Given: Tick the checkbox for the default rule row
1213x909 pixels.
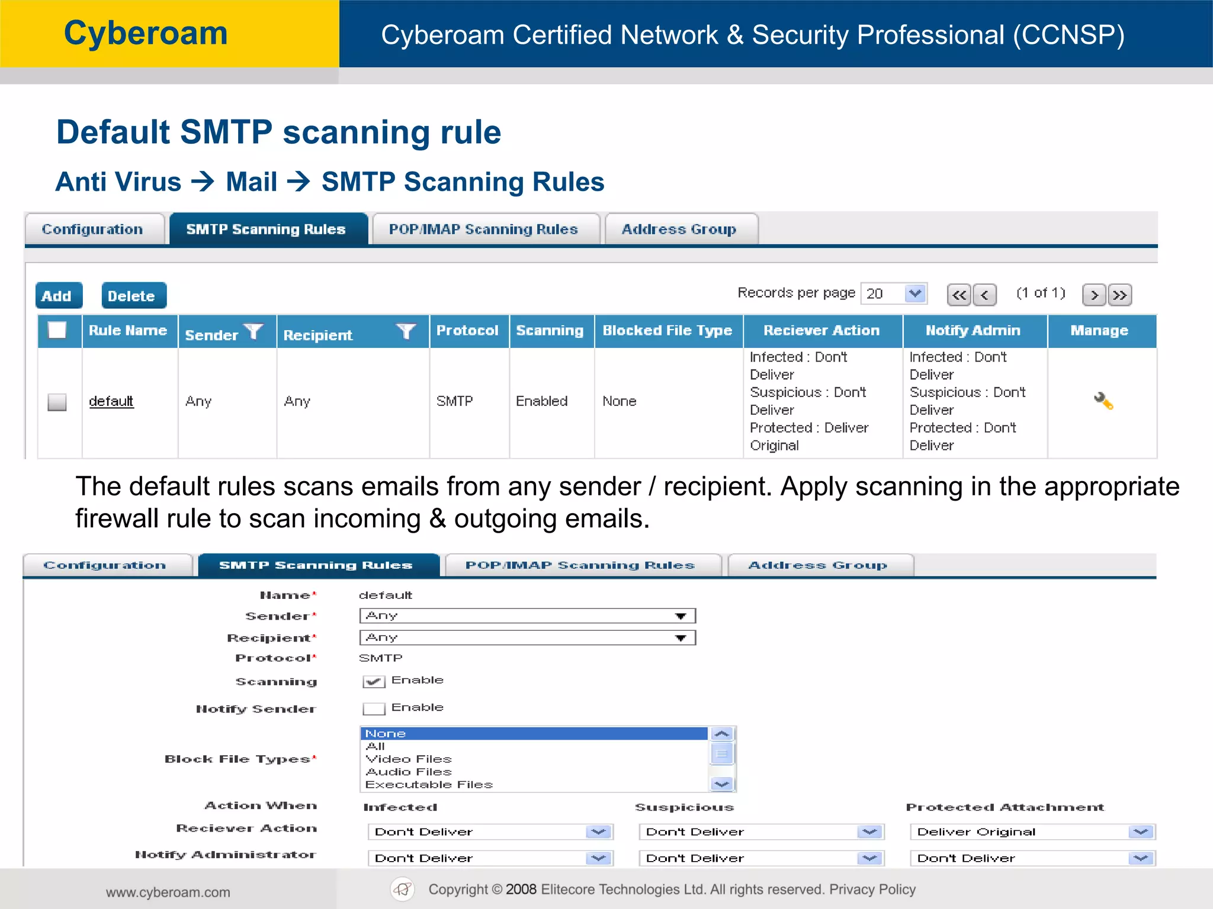Looking at the screenshot, I should pos(57,402).
